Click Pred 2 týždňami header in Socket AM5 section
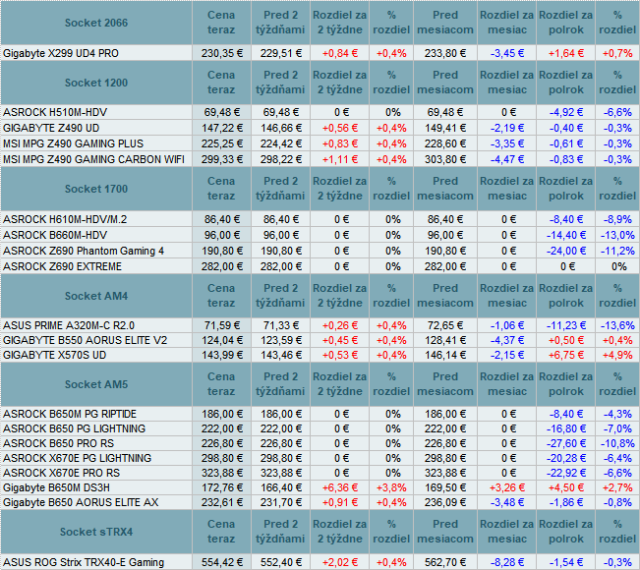The width and height of the screenshot is (640, 570). (x=280, y=384)
